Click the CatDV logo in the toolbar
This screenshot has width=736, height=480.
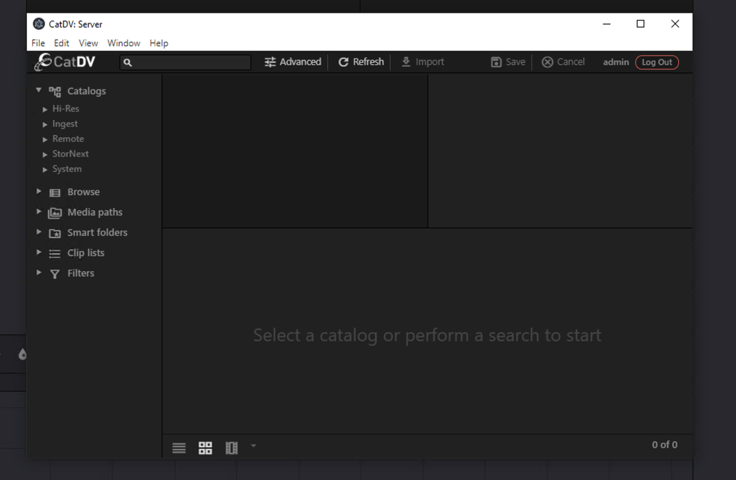(65, 62)
